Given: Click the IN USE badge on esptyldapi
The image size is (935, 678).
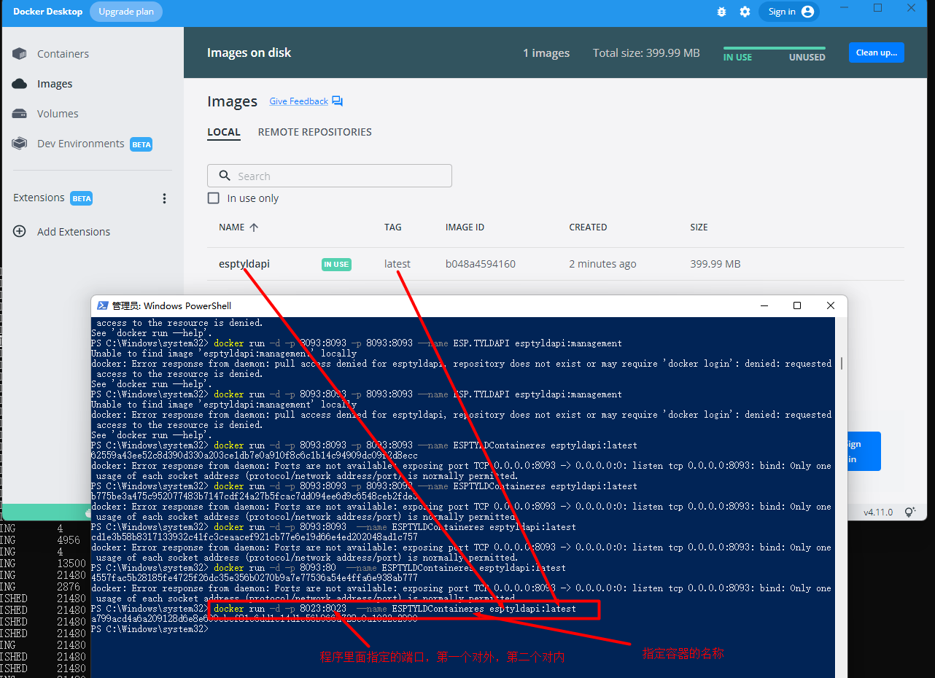Looking at the screenshot, I should (x=336, y=264).
